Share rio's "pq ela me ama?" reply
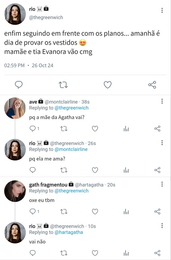The image size is (171, 260). [157, 170]
